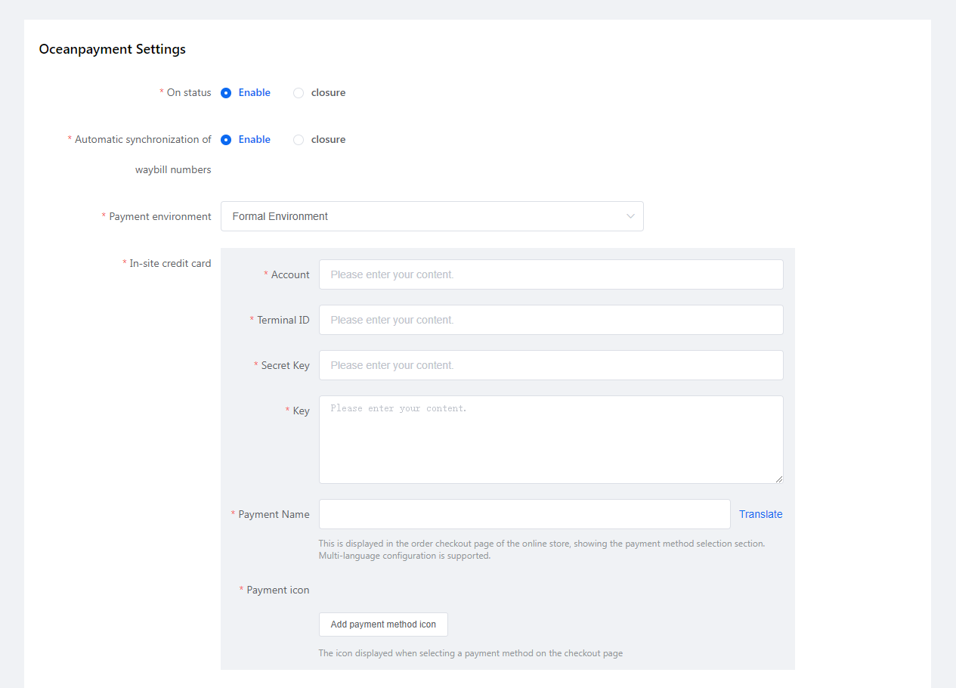Open the Payment environment dropdown
Screen dimensions: 956x688
coord(432,216)
